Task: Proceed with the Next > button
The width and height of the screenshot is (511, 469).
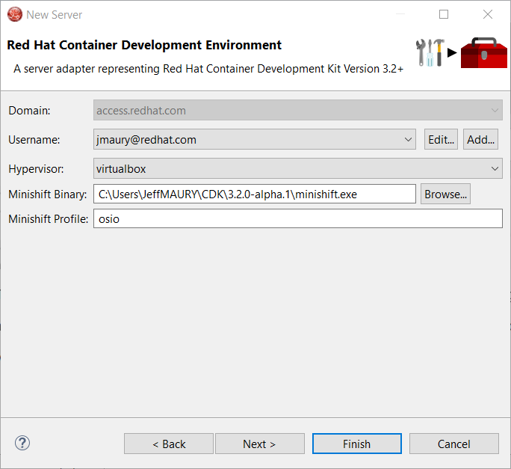Action: point(259,444)
